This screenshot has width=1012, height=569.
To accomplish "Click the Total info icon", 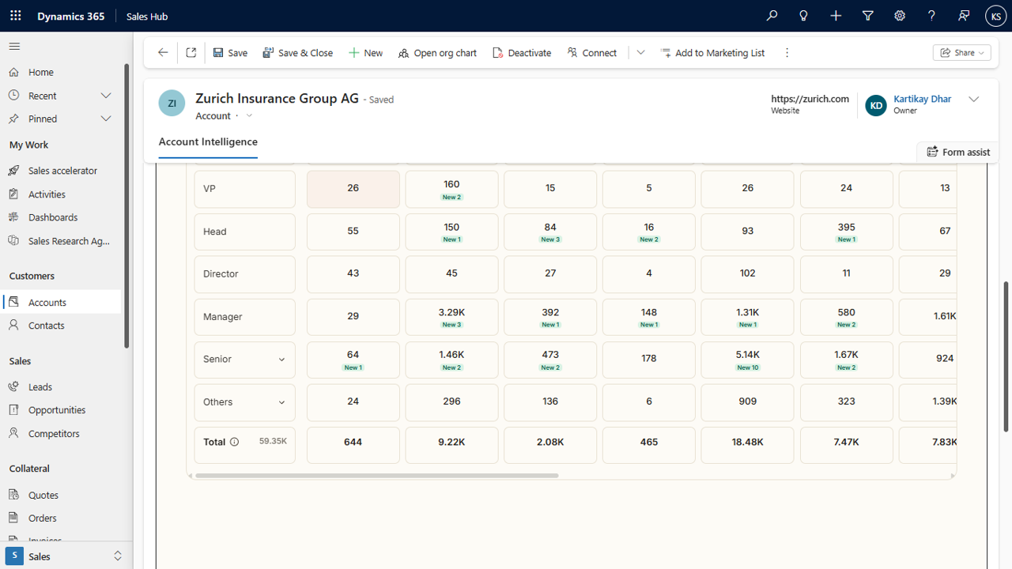I will pos(234,443).
